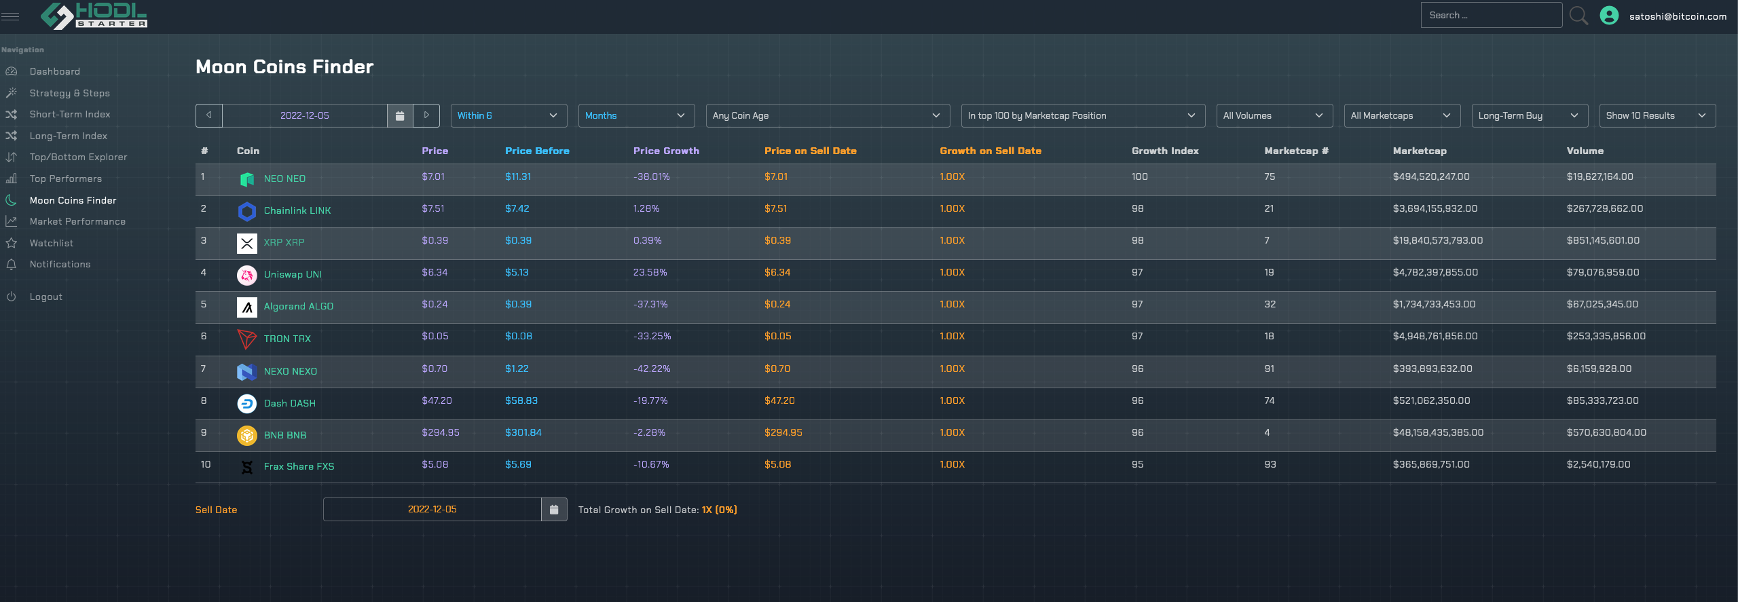Open the TRON TRX coin link

288,339
